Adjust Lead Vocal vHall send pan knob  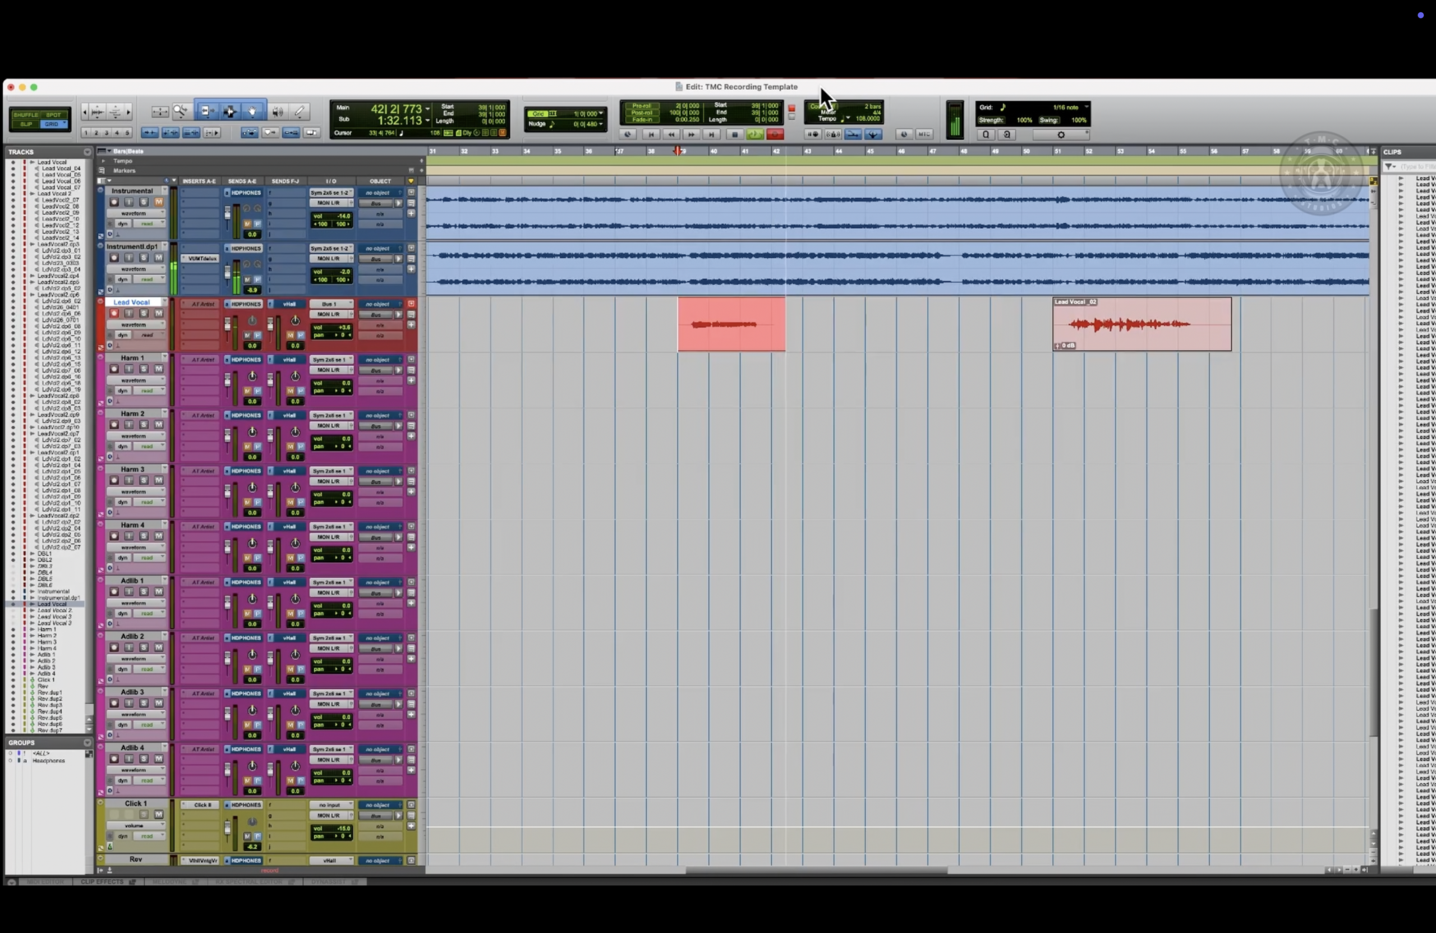click(x=295, y=320)
